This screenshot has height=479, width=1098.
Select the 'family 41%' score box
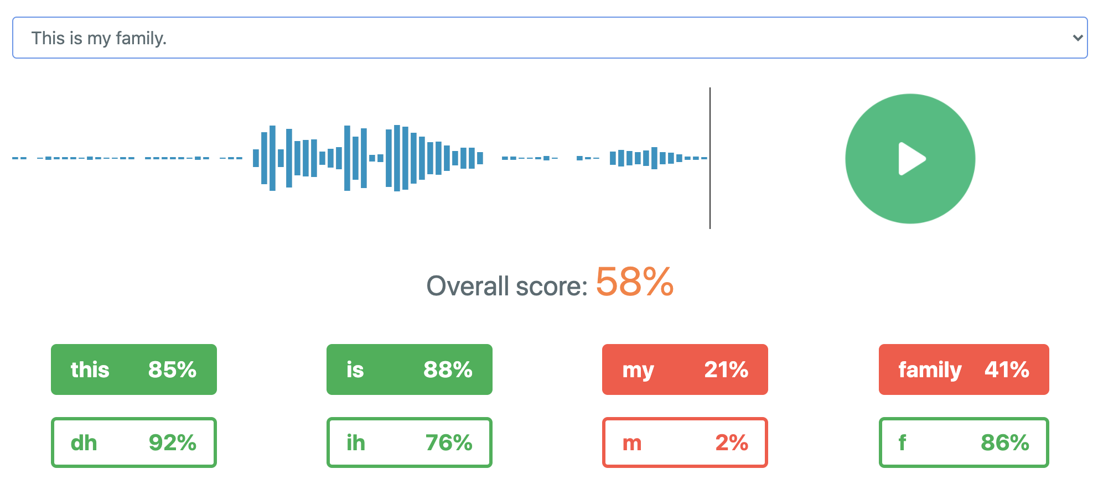click(963, 369)
